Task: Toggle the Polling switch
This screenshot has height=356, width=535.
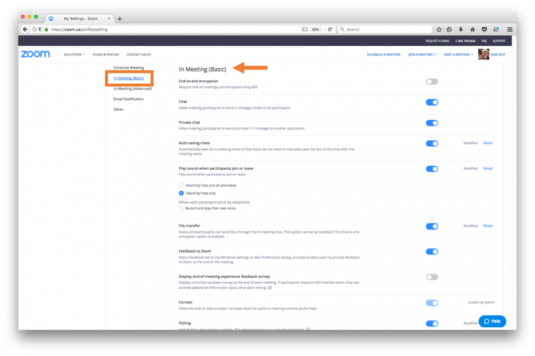Action: pos(431,324)
